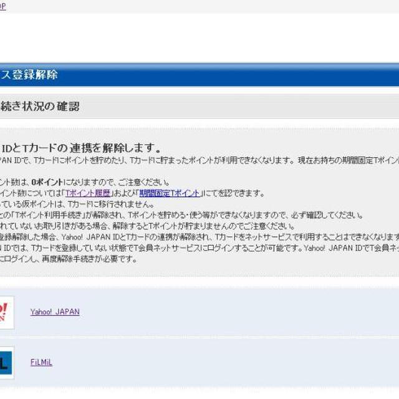Open the Yahoo! JAPAN service link
Viewport: 399px width, 399px height.
(55, 312)
